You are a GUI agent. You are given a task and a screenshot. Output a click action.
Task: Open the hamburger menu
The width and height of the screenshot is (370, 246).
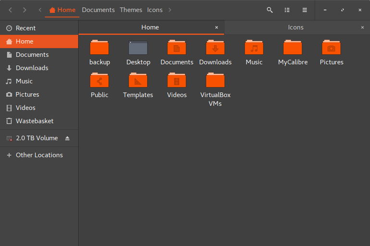[305, 10]
